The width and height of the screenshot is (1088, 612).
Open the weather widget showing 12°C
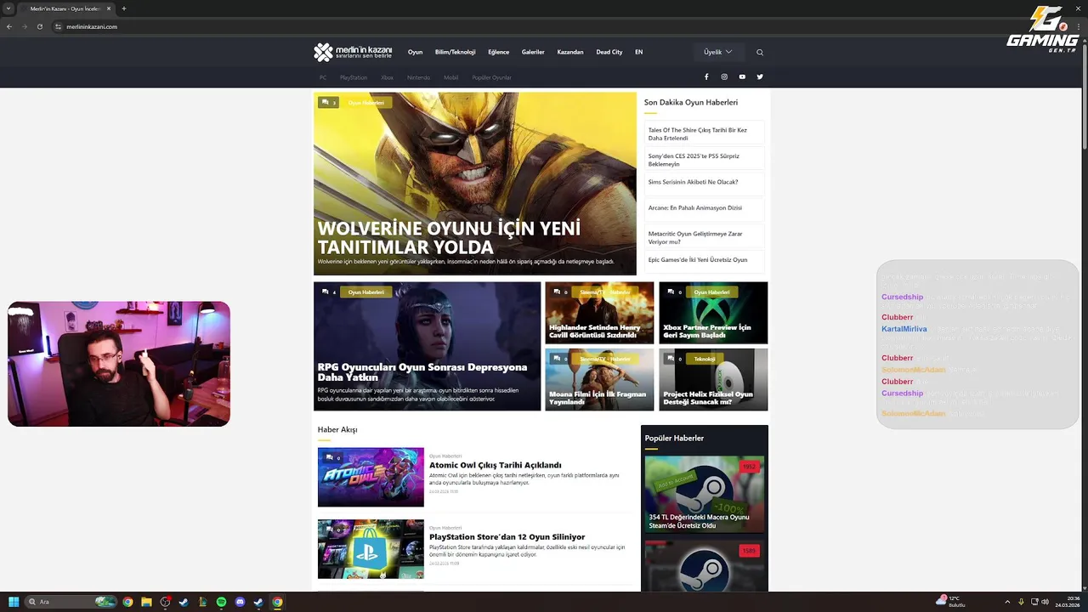point(950,602)
